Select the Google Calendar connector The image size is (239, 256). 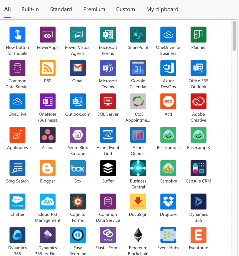pyautogui.click(x=138, y=68)
